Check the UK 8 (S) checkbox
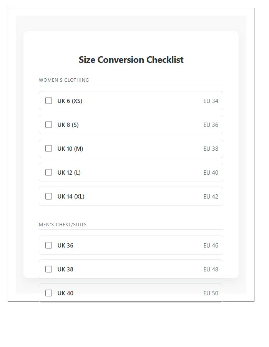This screenshot has width=269, height=347. pyautogui.click(x=48, y=125)
